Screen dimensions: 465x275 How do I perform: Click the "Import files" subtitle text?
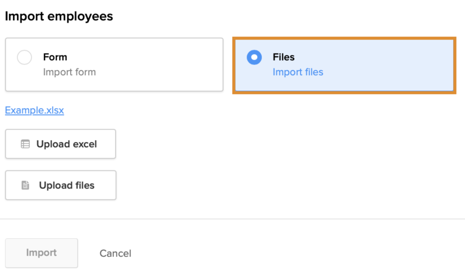click(298, 72)
